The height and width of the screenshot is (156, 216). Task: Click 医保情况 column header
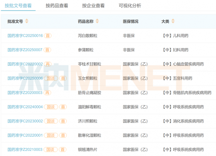click(x=131, y=21)
